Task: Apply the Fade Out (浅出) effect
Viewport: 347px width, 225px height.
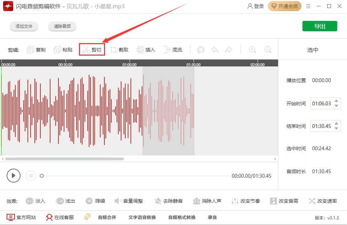Action: [x=65, y=201]
